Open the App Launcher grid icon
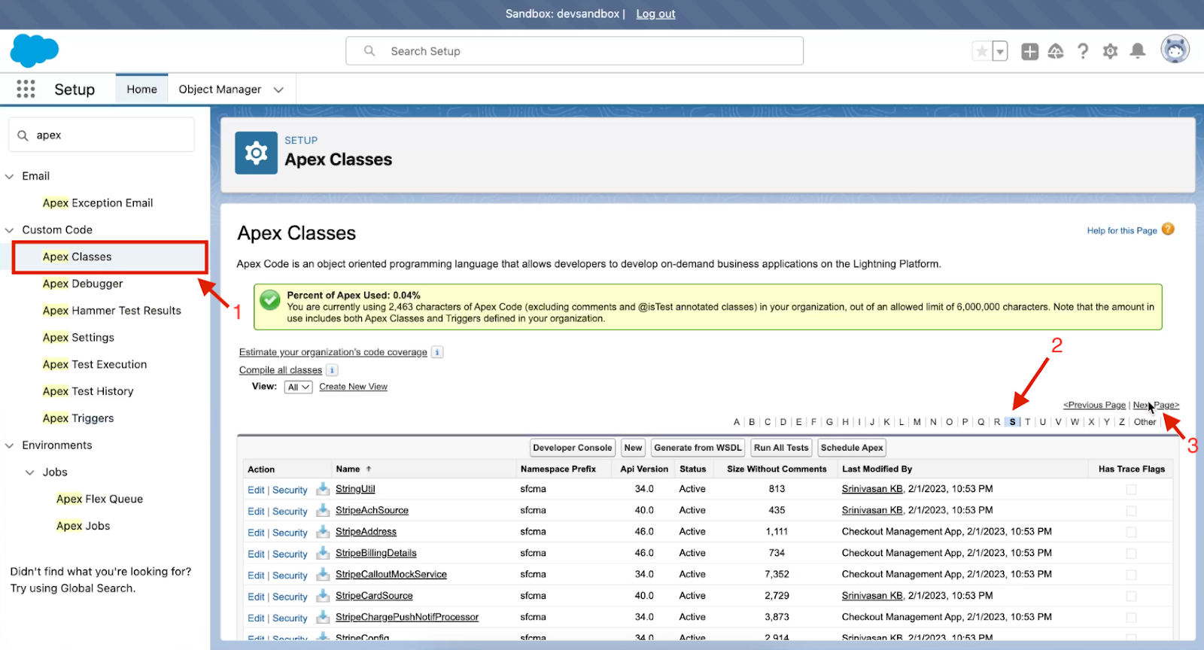 26,89
